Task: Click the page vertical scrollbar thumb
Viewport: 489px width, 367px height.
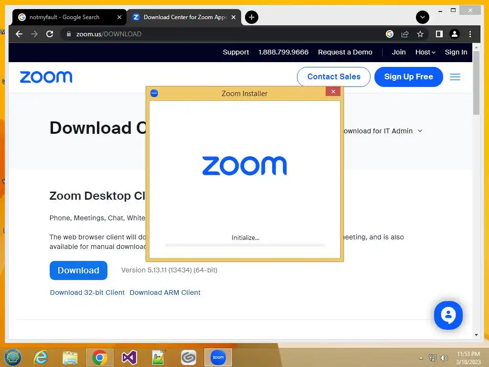Action: tap(476, 83)
